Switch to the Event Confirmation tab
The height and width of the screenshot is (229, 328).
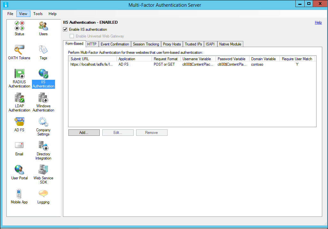tap(115, 44)
